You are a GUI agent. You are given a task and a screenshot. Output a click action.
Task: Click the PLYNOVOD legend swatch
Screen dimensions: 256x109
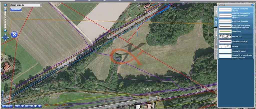(x=225, y=32)
